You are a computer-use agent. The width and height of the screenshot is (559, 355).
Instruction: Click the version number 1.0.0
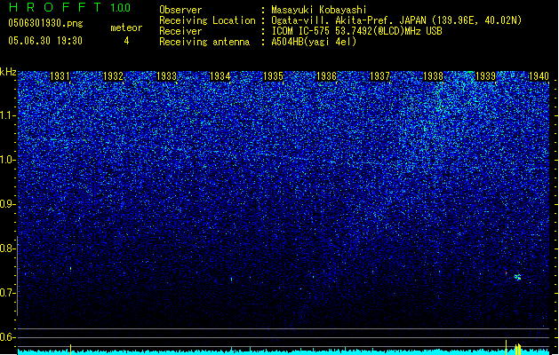121,7
